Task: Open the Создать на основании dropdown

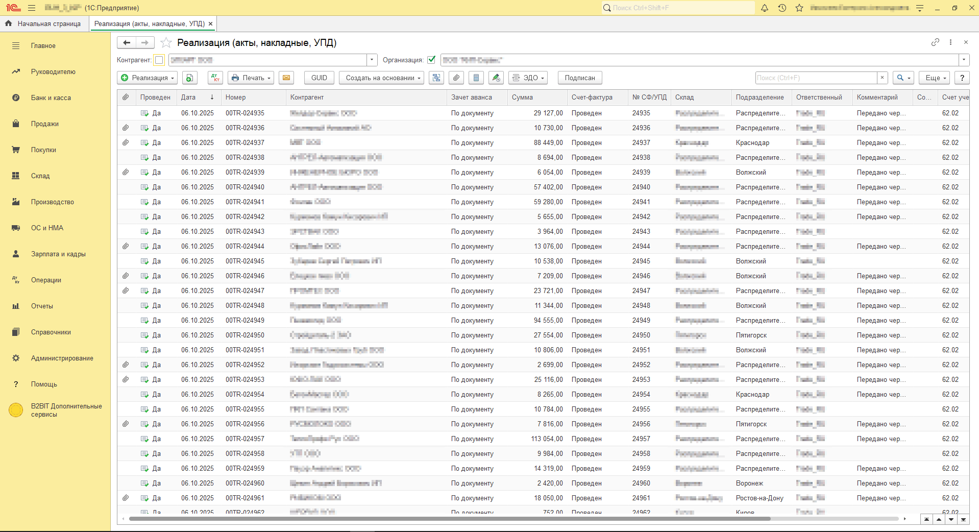Action: tap(381, 78)
